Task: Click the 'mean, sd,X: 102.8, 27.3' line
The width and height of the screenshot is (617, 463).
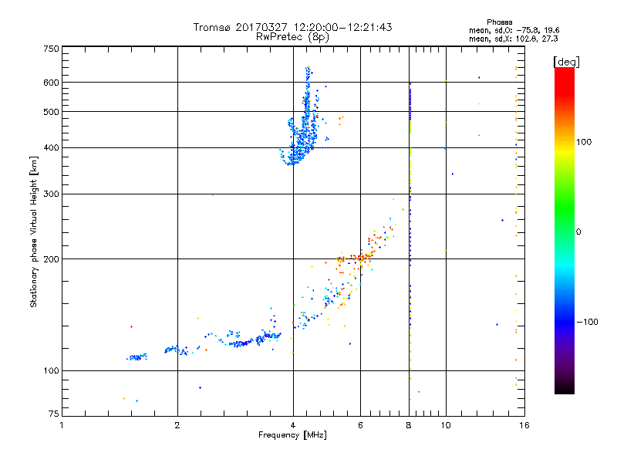Action: pos(513,39)
